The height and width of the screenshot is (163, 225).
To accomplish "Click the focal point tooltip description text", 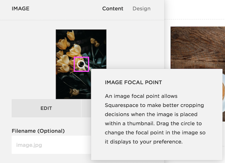I will 155,119.
